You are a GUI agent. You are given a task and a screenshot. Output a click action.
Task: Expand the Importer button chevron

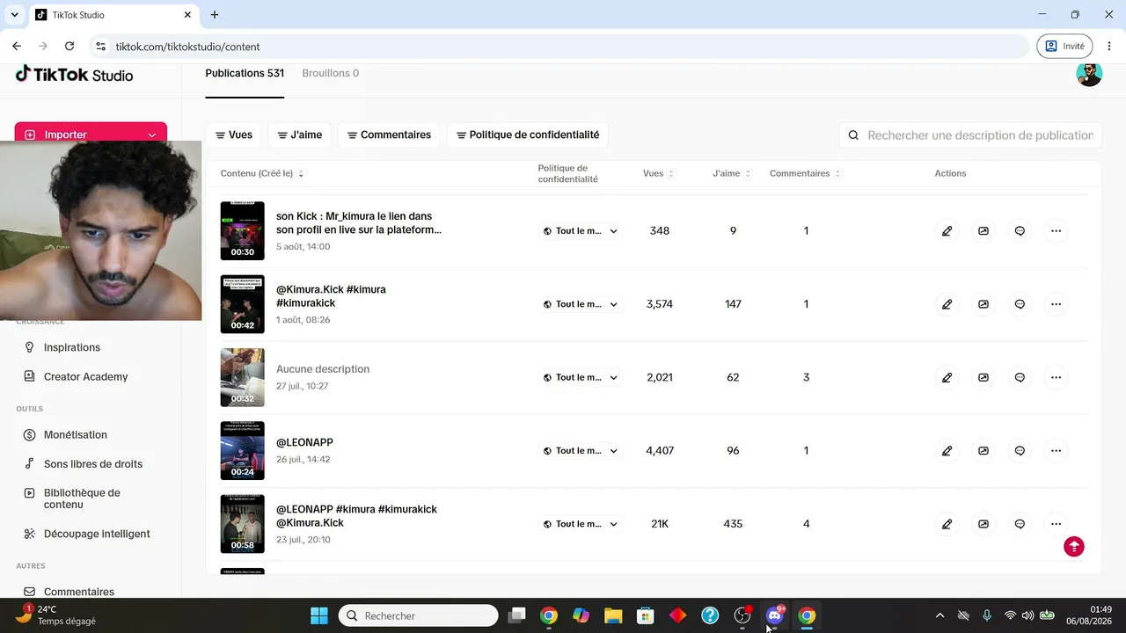pos(152,135)
